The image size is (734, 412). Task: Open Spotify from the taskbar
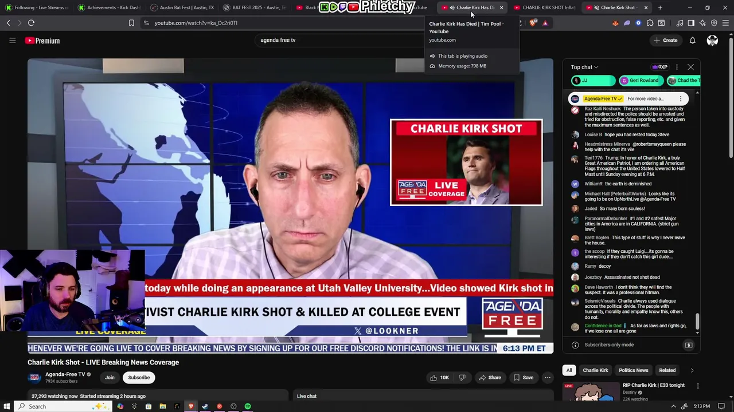click(x=248, y=406)
